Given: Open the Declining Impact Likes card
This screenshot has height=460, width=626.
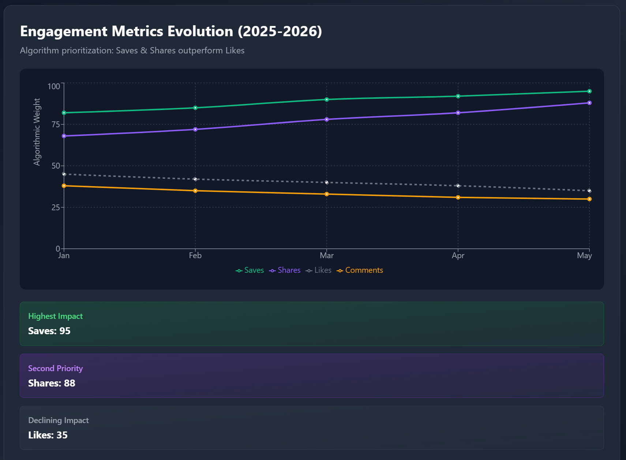Looking at the screenshot, I should point(311,427).
